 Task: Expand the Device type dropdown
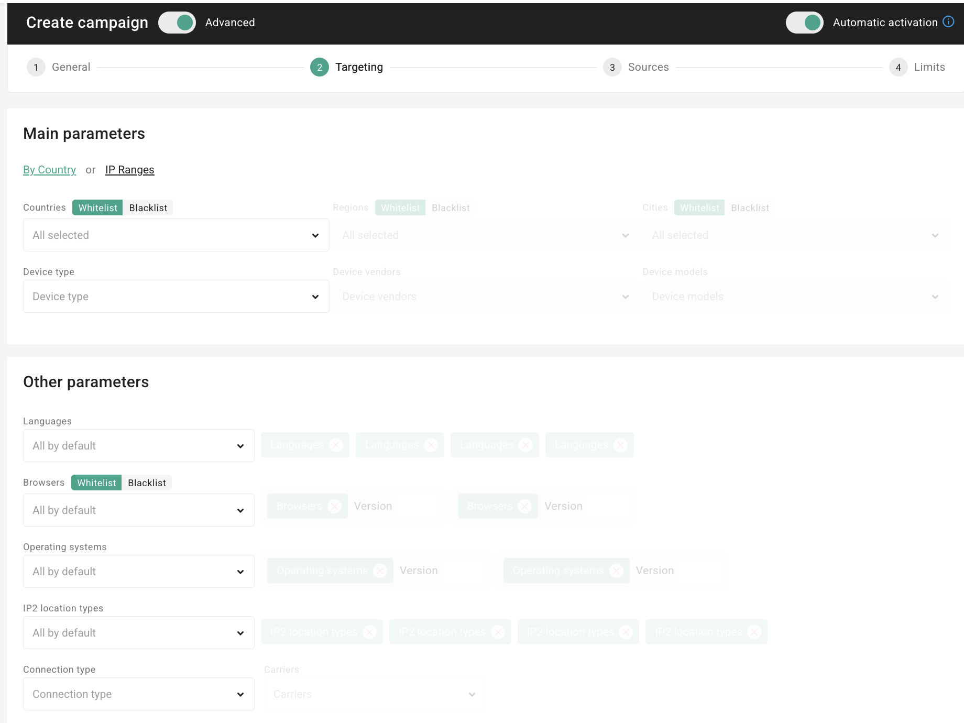(176, 296)
